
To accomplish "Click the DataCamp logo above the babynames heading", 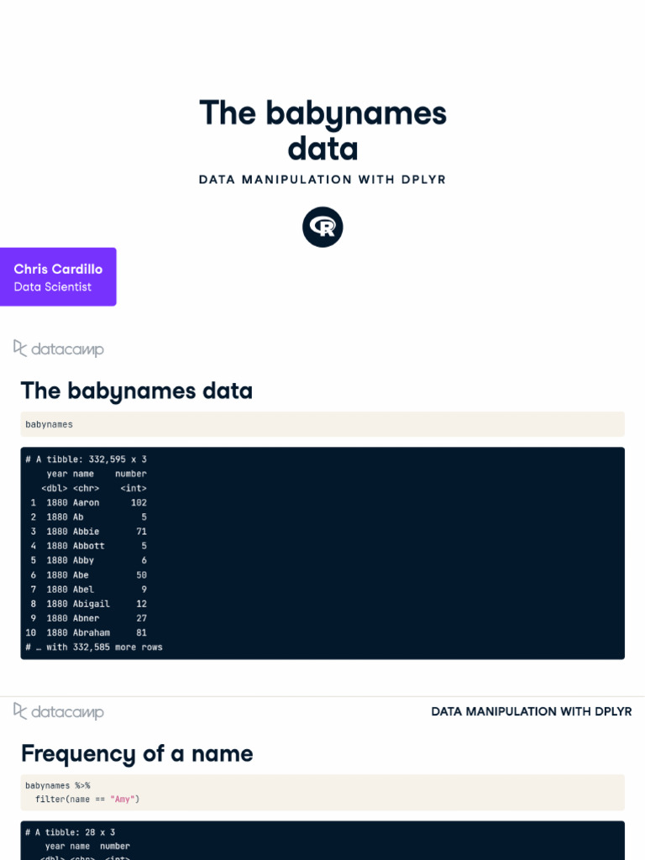I will point(59,349).
